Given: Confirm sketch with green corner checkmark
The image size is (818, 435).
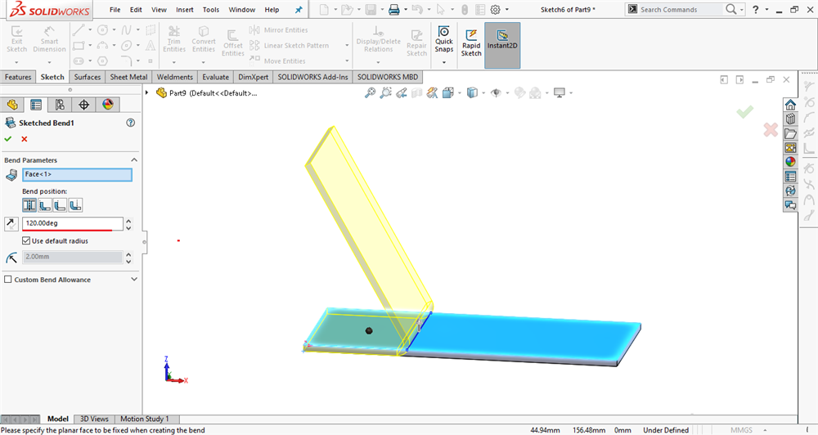Looking at the screenshot, I should click(745, 112).
